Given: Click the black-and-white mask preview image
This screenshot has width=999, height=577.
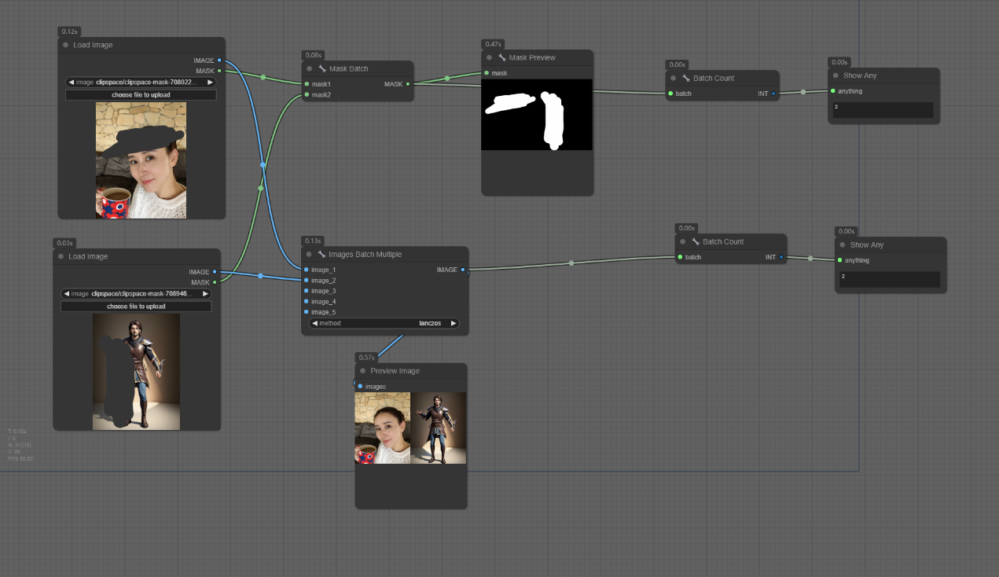Looking at the screenshot, I should click(536, 115).
